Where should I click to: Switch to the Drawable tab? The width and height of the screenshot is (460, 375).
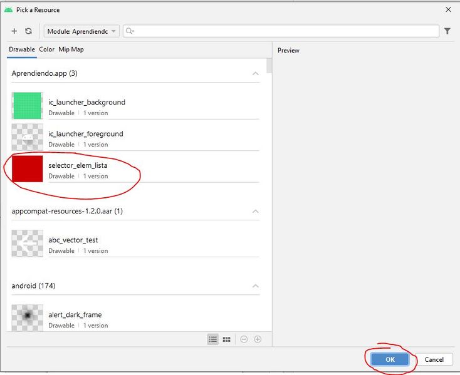tap(22, 49)
